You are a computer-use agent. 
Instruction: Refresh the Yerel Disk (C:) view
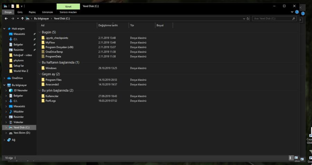[x=248, y=18]
